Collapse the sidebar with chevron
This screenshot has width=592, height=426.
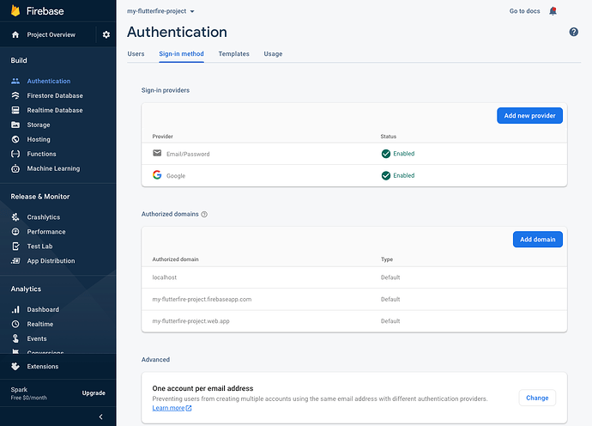[x=101, y=417]
